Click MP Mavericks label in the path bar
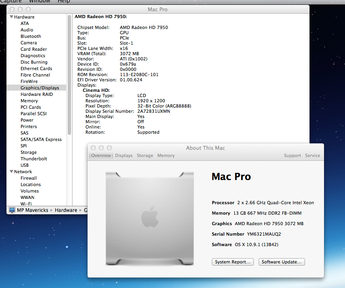345x288 pixels. (32, 210)
